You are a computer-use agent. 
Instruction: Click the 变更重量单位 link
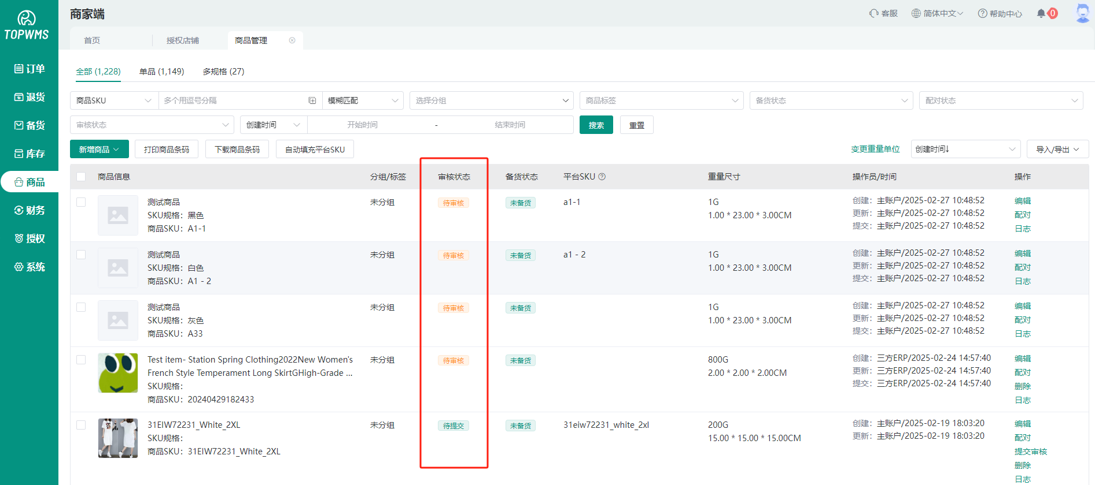point(875,149)
